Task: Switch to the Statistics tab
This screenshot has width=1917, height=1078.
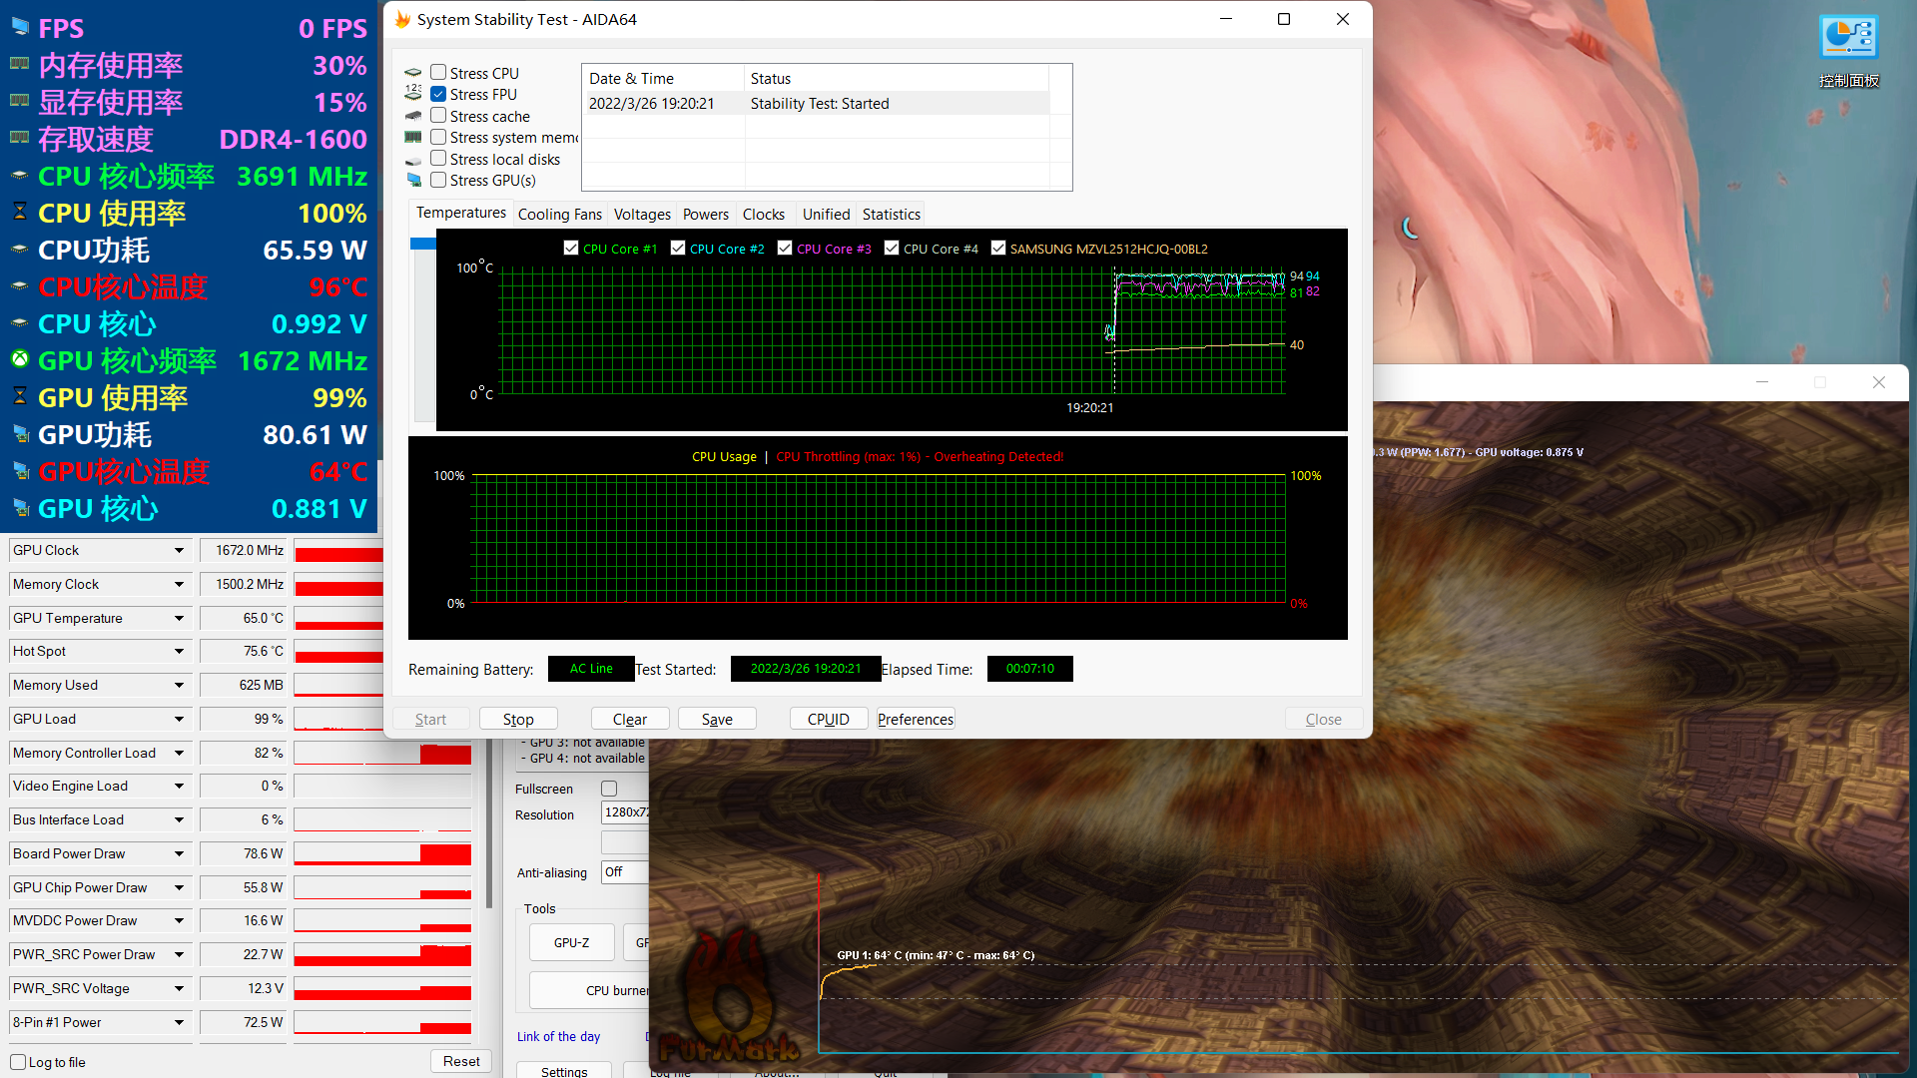Action: click(x=892, y=214)
